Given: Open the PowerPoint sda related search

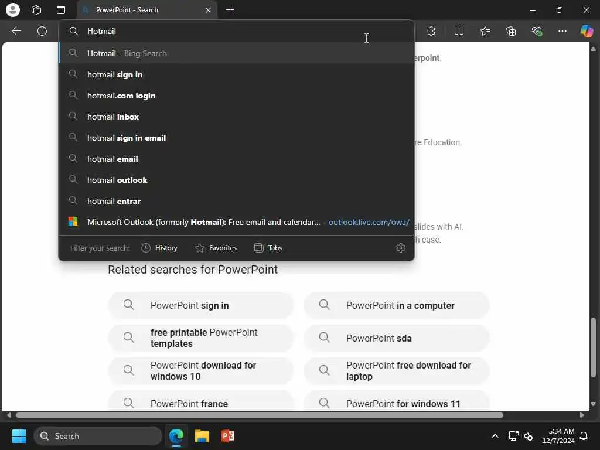Looking at the screenshot, I should coord(397,338).
